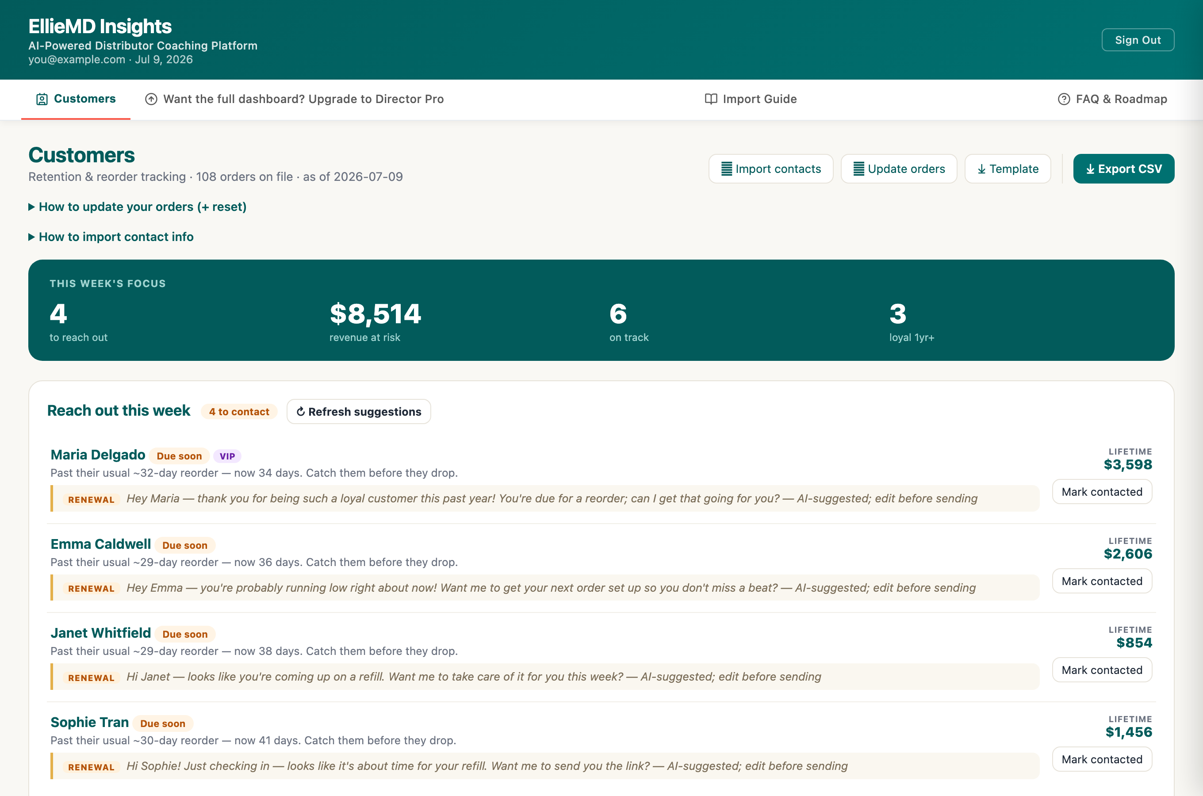Click the '4 to contact' badge
Screen dimensions: 1203x796
click(x=239, y=412)
